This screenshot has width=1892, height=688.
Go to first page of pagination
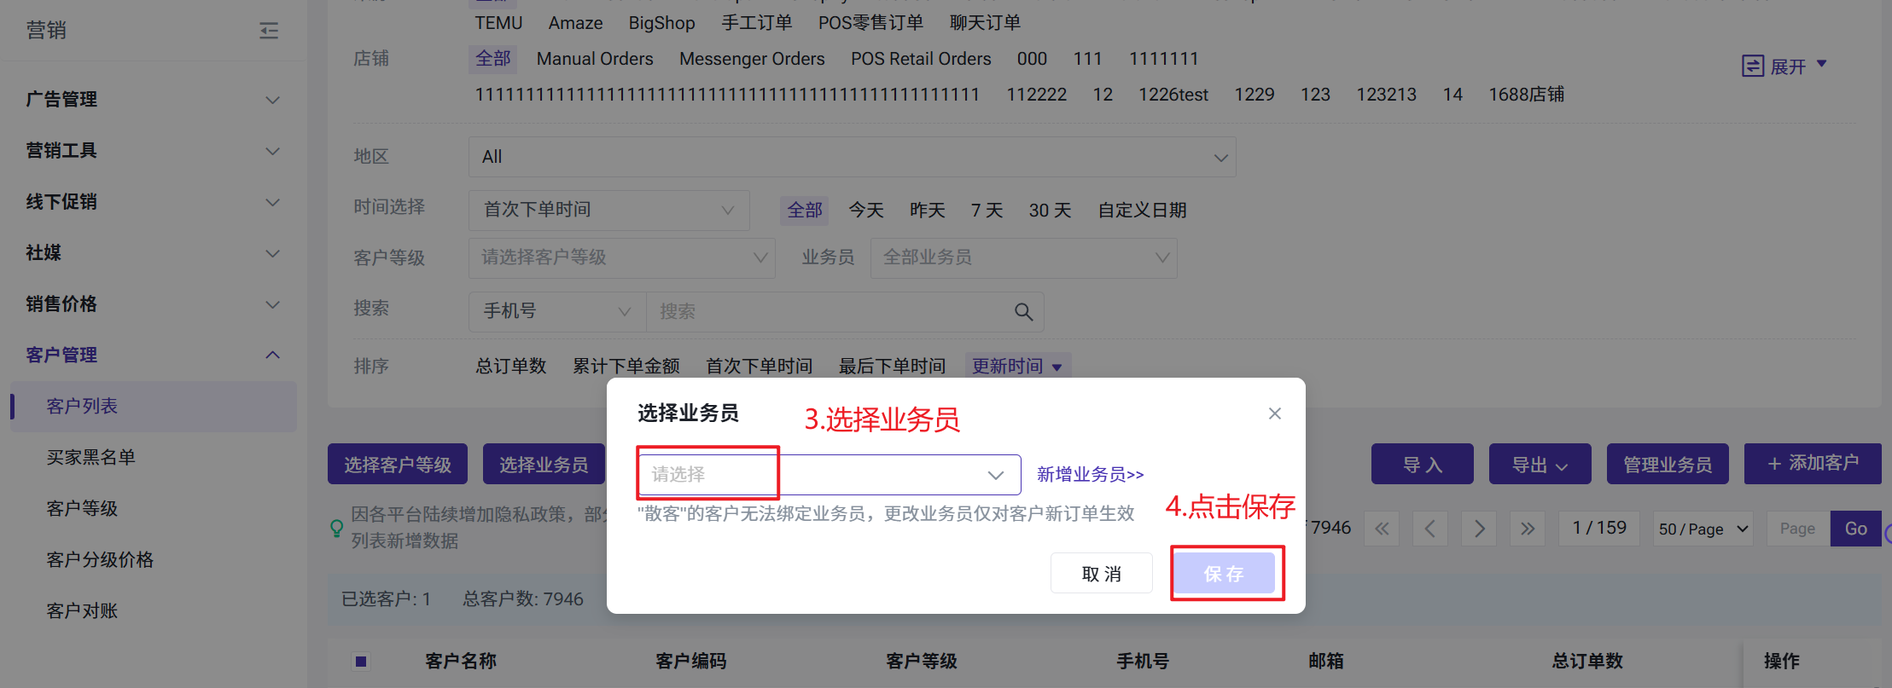point(1382,529)
